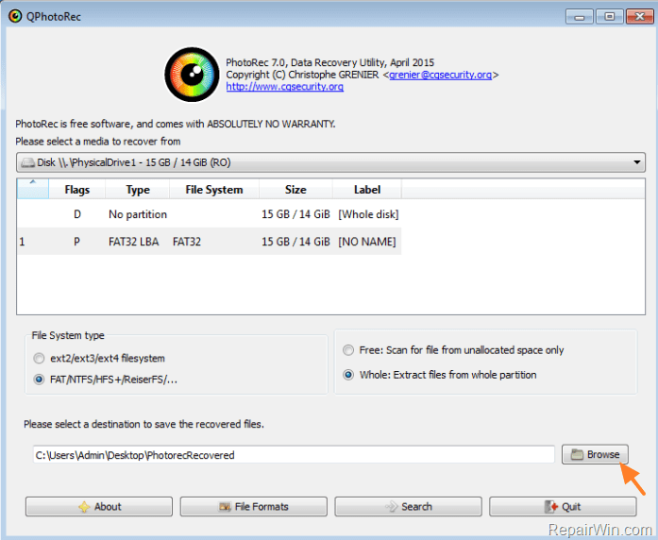Browse for a destination folder
The width and height of the screenshot is (658, 540).
click(595, 454)
